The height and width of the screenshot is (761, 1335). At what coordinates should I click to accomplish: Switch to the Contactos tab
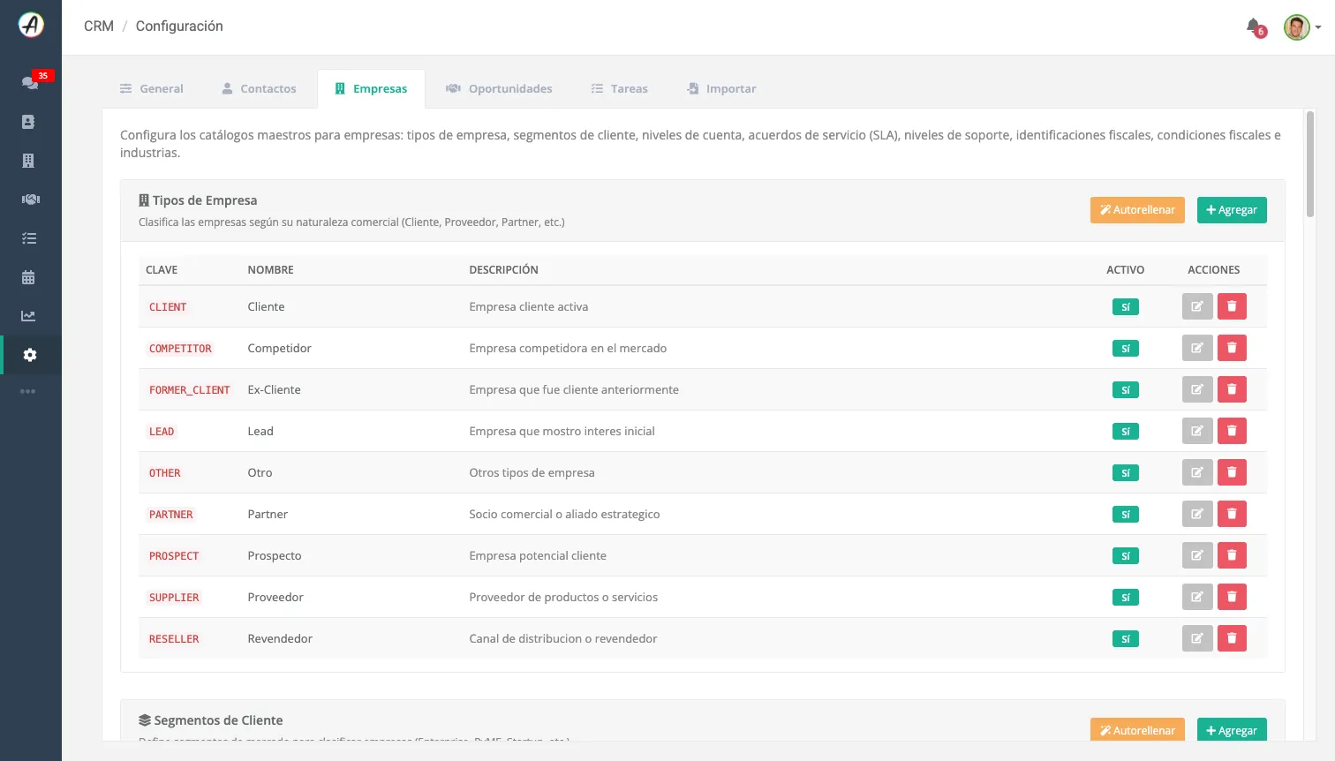259,88
